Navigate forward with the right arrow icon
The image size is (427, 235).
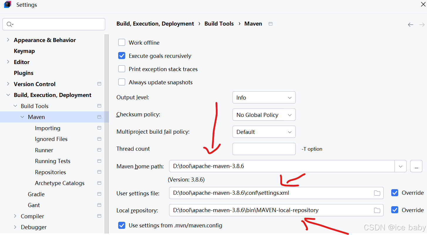tap(422, 25)
